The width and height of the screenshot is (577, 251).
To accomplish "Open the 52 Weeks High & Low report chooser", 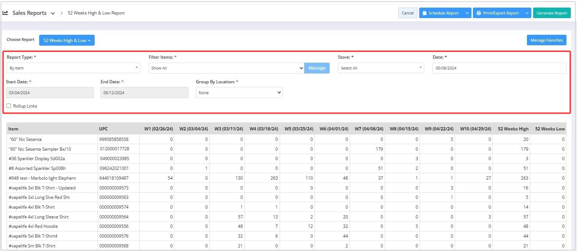I will 67,40.
